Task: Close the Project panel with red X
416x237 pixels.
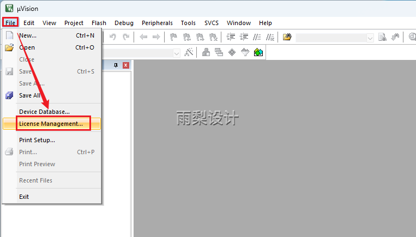Action: pyautogui.click(x=126, y=65)
